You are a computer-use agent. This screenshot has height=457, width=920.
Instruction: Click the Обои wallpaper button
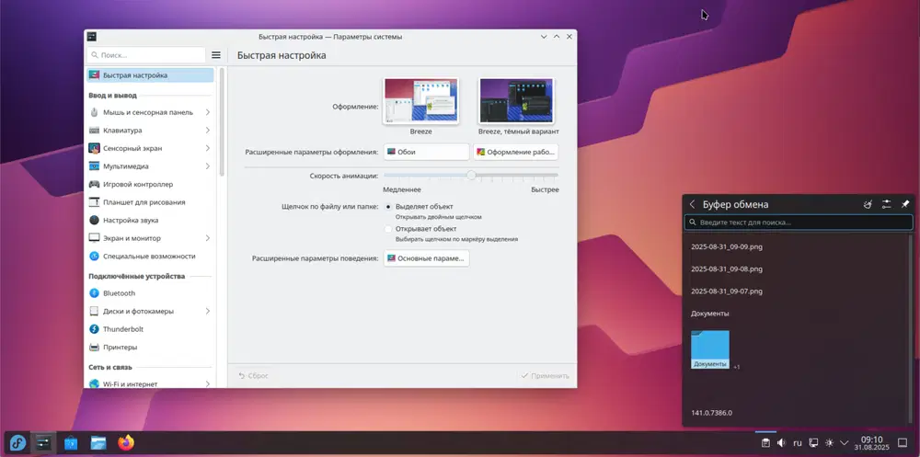(427, 152)
